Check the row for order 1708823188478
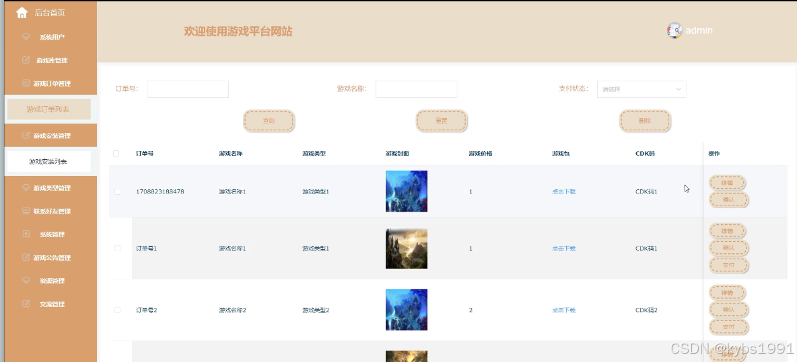Viewport: 797px width, 362px height. pyautogui.click(x=117, y=191)
